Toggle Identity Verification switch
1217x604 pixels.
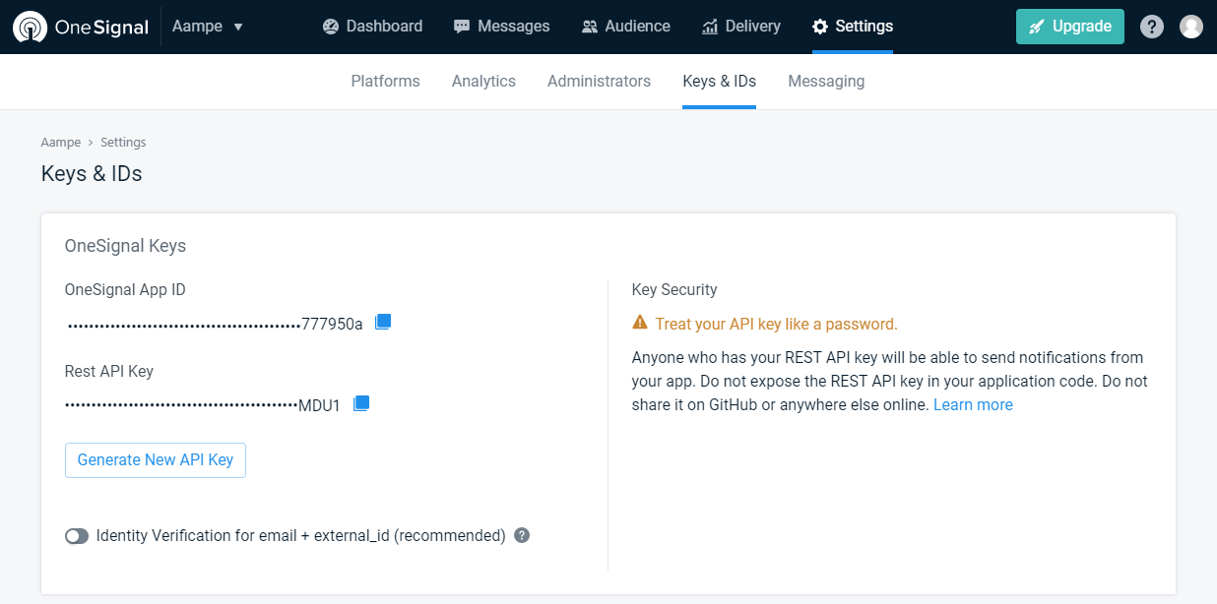click(77, 536)
